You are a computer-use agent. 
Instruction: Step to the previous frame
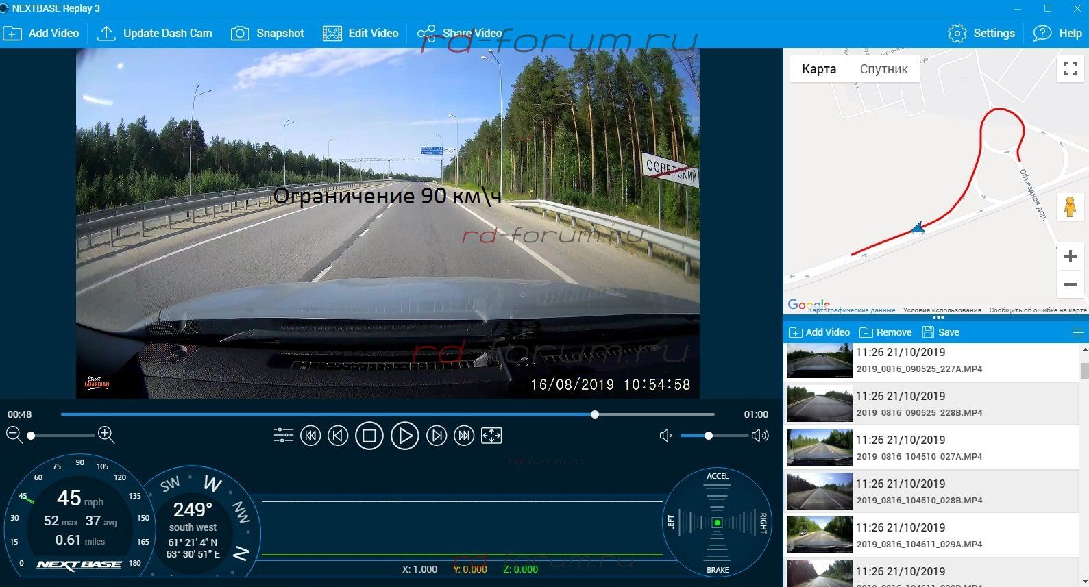338,436
